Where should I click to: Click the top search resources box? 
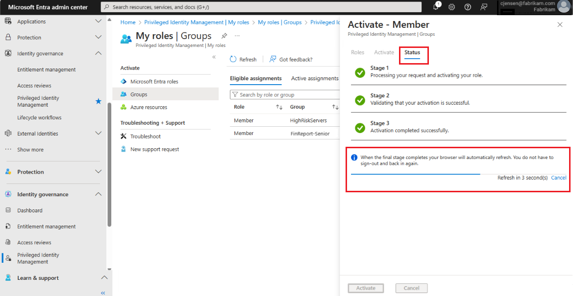pyautogui.click(x=260, y=7)
